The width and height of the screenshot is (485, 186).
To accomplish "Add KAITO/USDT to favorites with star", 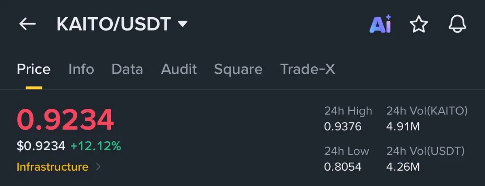I will (x=419, y=25).
